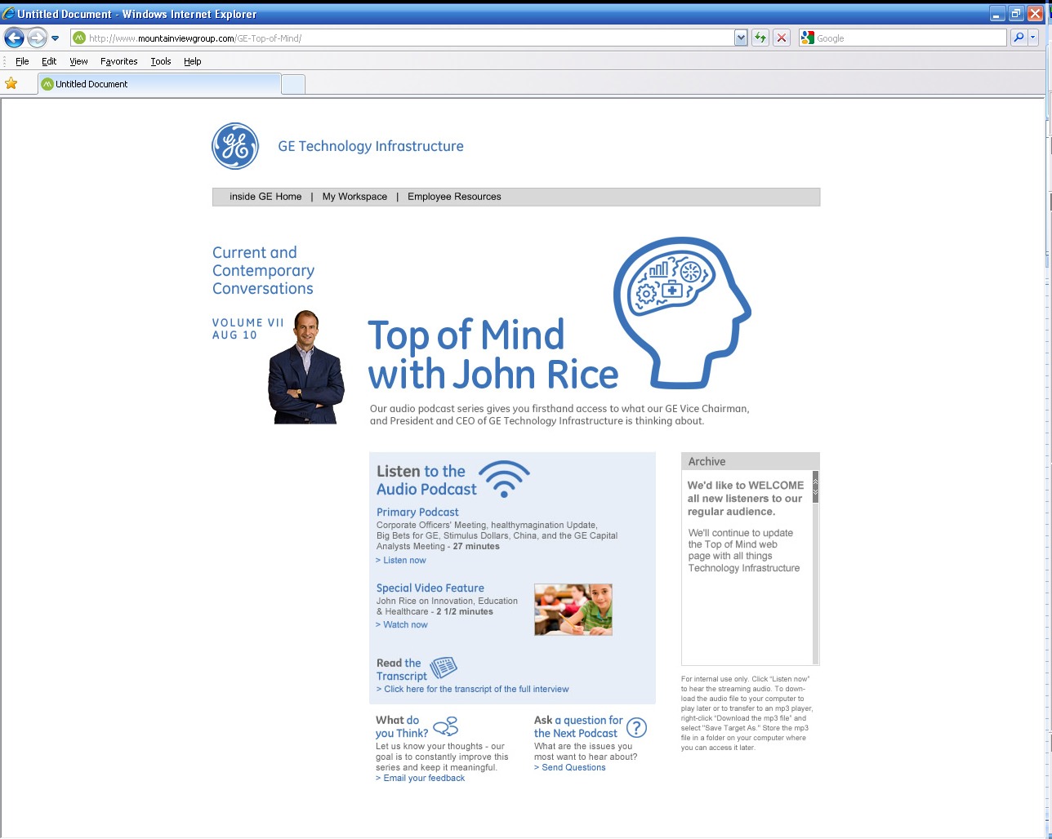The height and width of the screenshot is (839, 1052).
Task: Select the Untitled Document tab
Action: pos(158,83)
